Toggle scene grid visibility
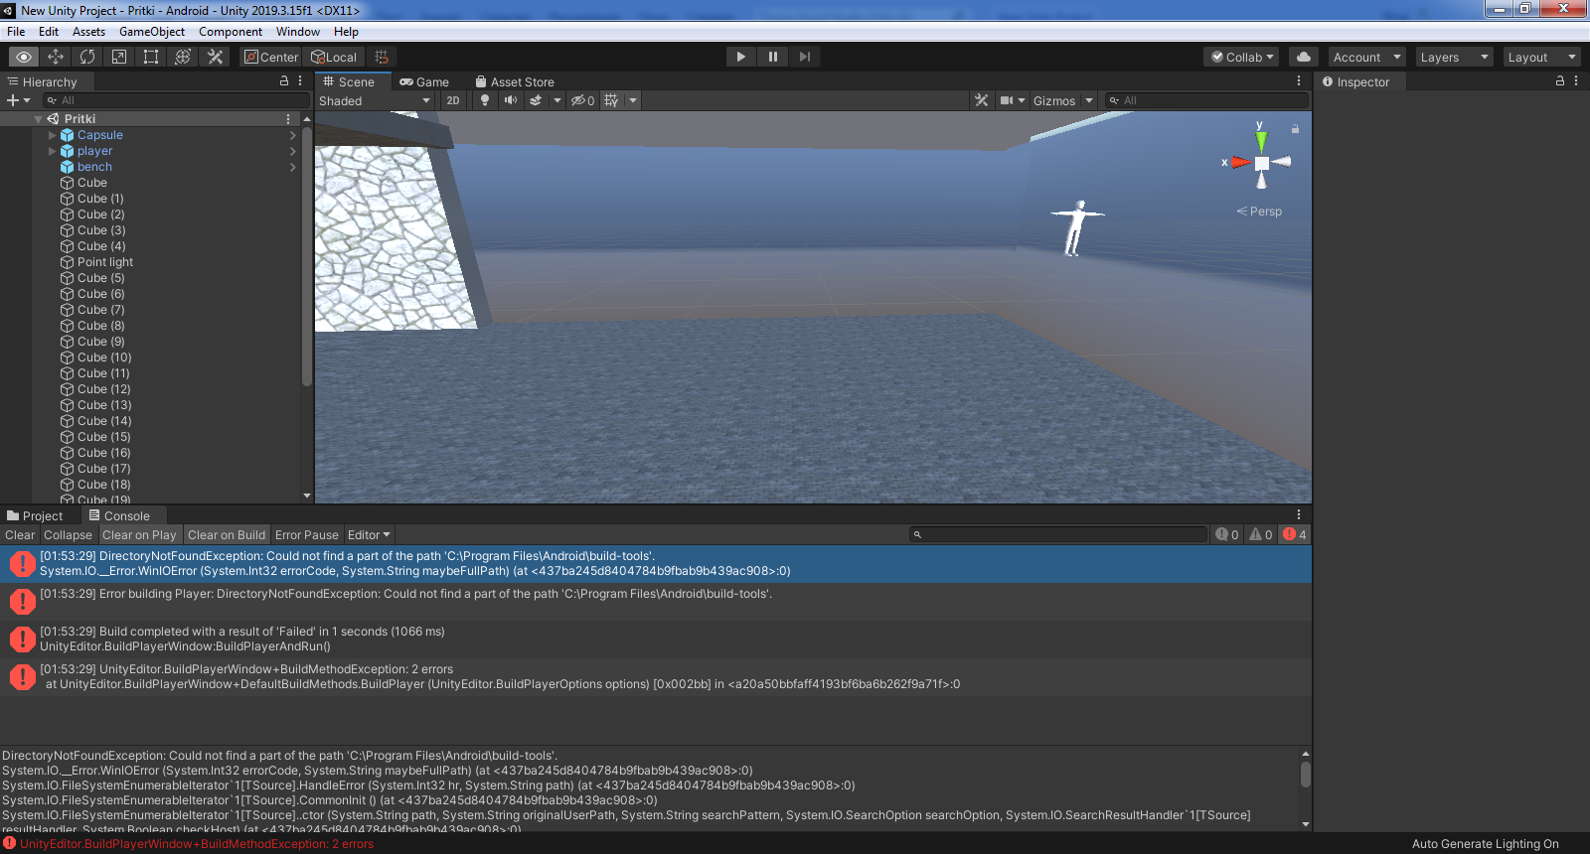 [611, 100]
